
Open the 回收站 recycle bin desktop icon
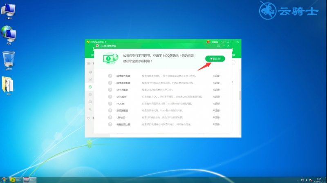click(9, 60)
